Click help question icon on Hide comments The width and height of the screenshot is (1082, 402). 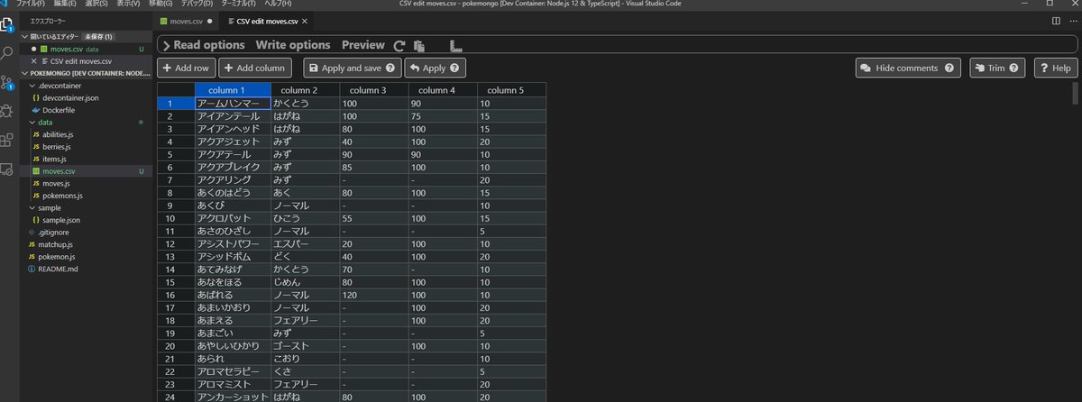coord(949,68)
